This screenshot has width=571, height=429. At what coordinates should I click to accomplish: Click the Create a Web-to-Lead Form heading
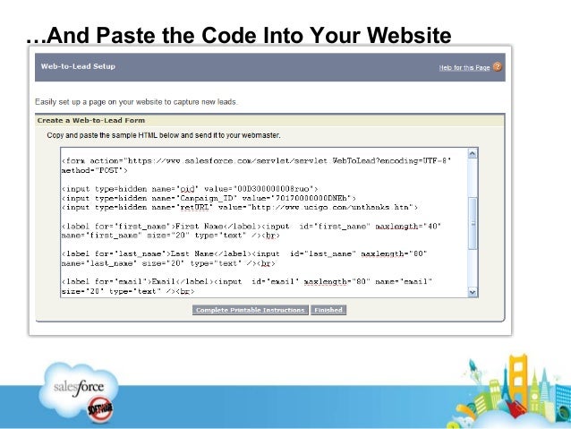[x=91, y=120]
